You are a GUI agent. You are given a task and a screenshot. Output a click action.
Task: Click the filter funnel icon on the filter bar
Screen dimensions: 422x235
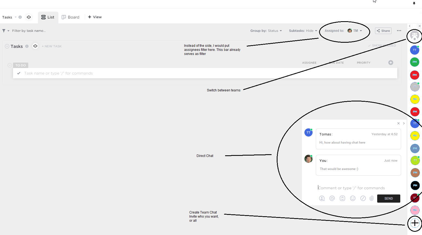click(x=4, y=30)
